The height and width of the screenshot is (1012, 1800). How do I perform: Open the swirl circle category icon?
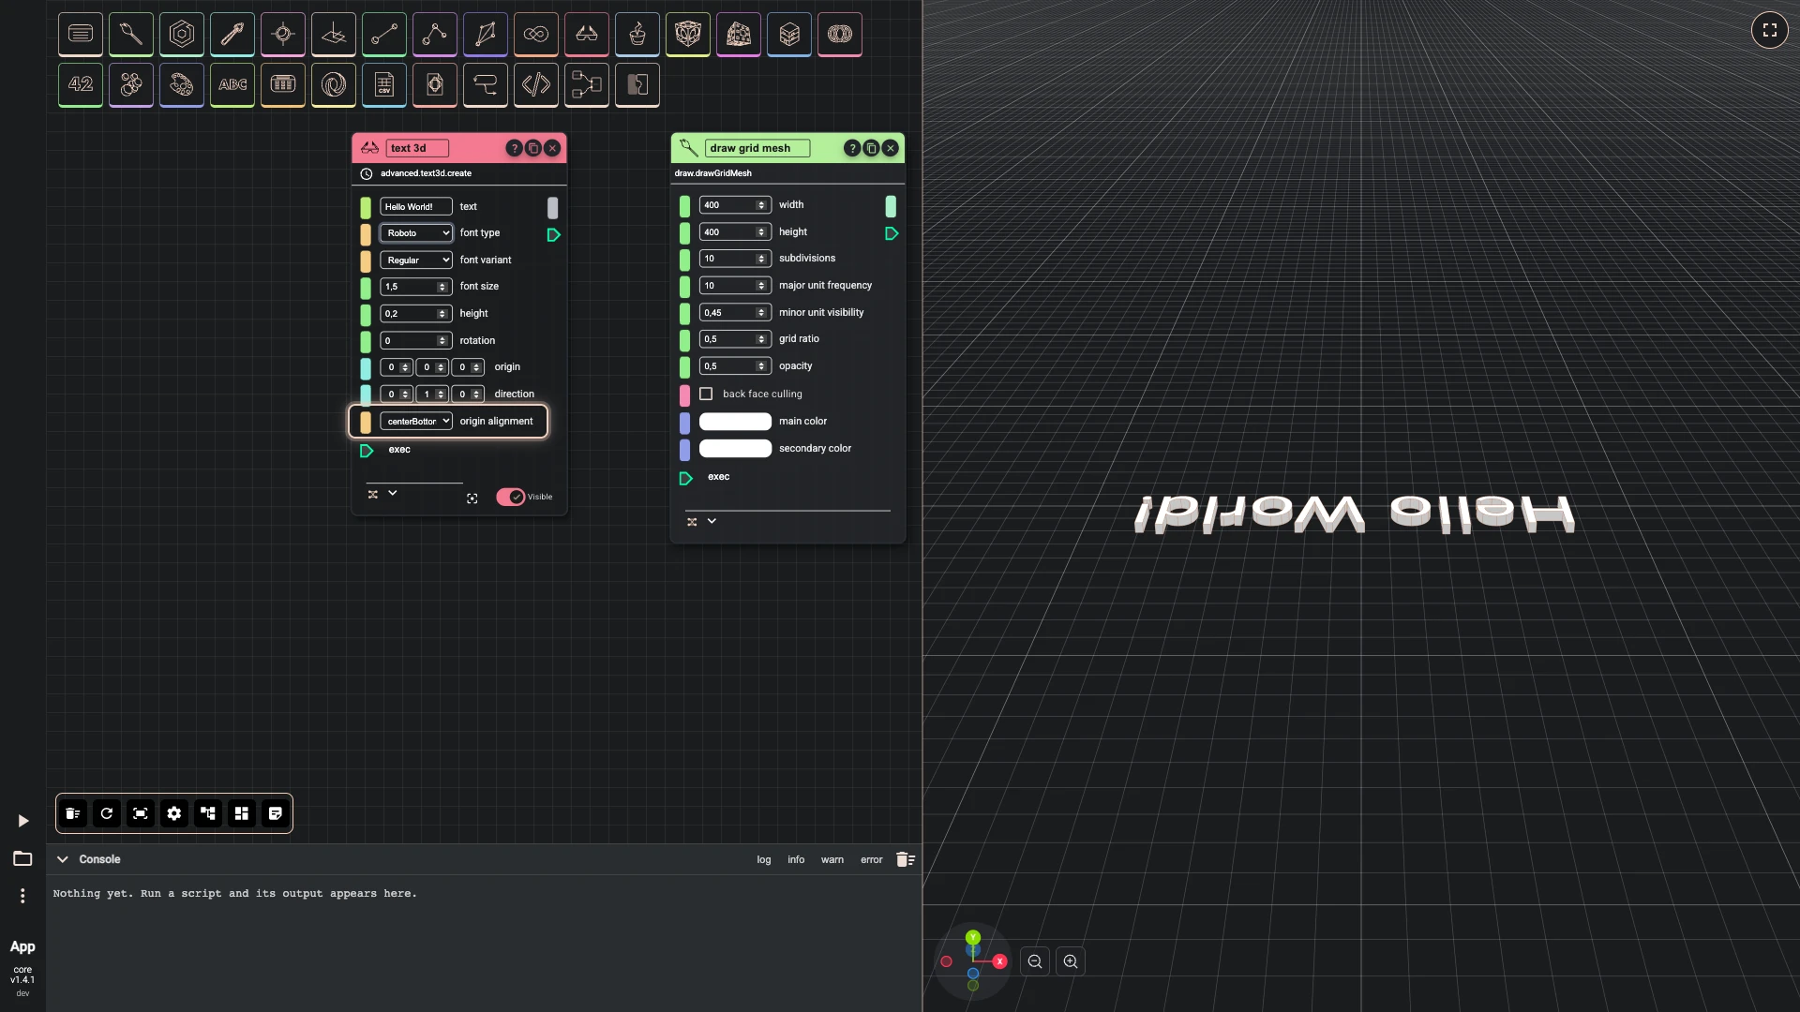[x=334, y=85]
